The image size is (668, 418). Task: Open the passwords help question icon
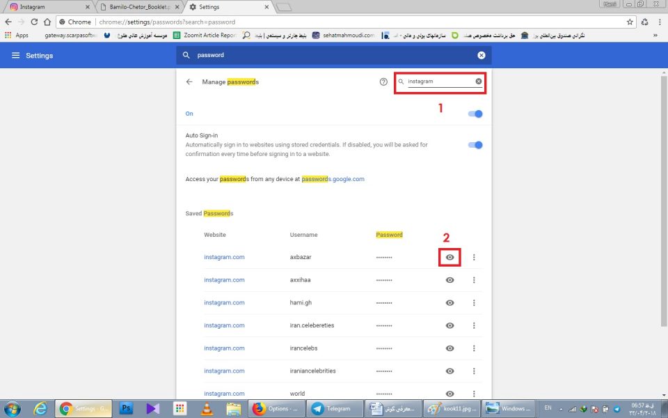(x=383, y=82)
